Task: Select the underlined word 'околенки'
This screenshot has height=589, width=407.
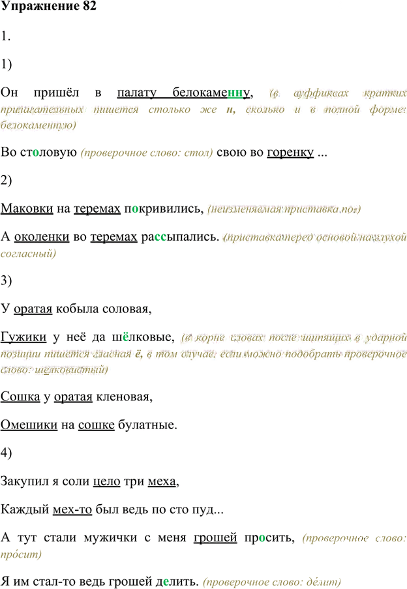Action: pyautogui.click(x=42, y=237)
